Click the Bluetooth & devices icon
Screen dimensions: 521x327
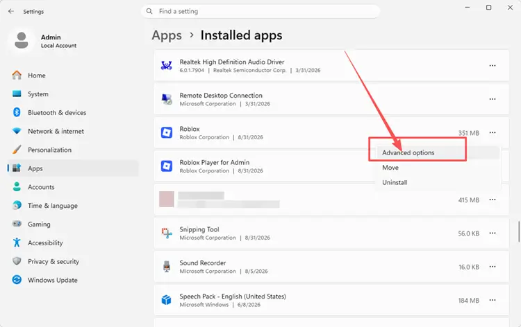pyautogui.click(x=17, y=112)
